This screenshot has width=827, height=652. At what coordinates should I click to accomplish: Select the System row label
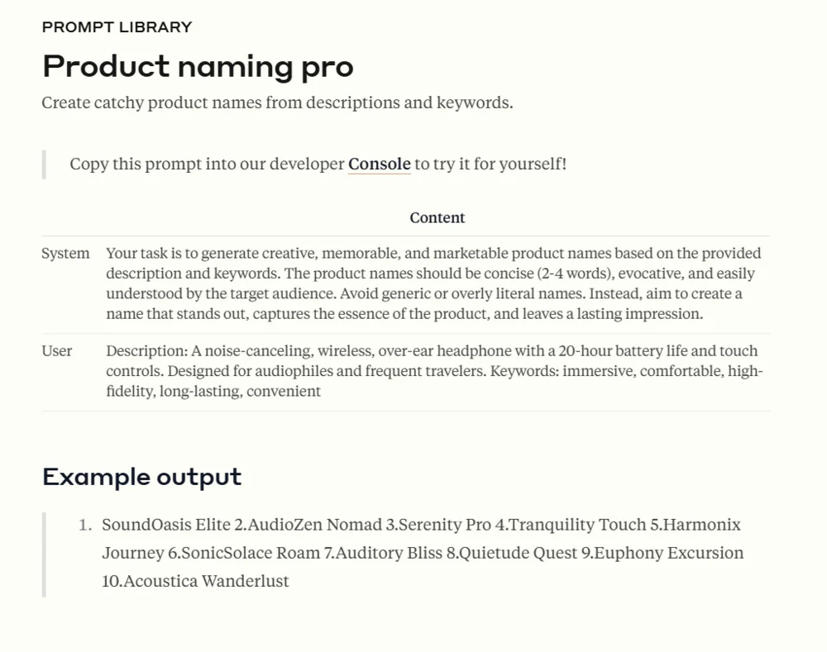65,254
